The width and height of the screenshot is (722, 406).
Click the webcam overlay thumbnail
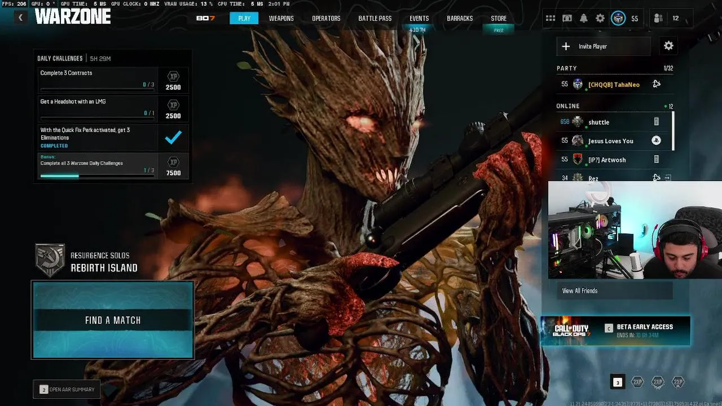(x=635, y=230)
